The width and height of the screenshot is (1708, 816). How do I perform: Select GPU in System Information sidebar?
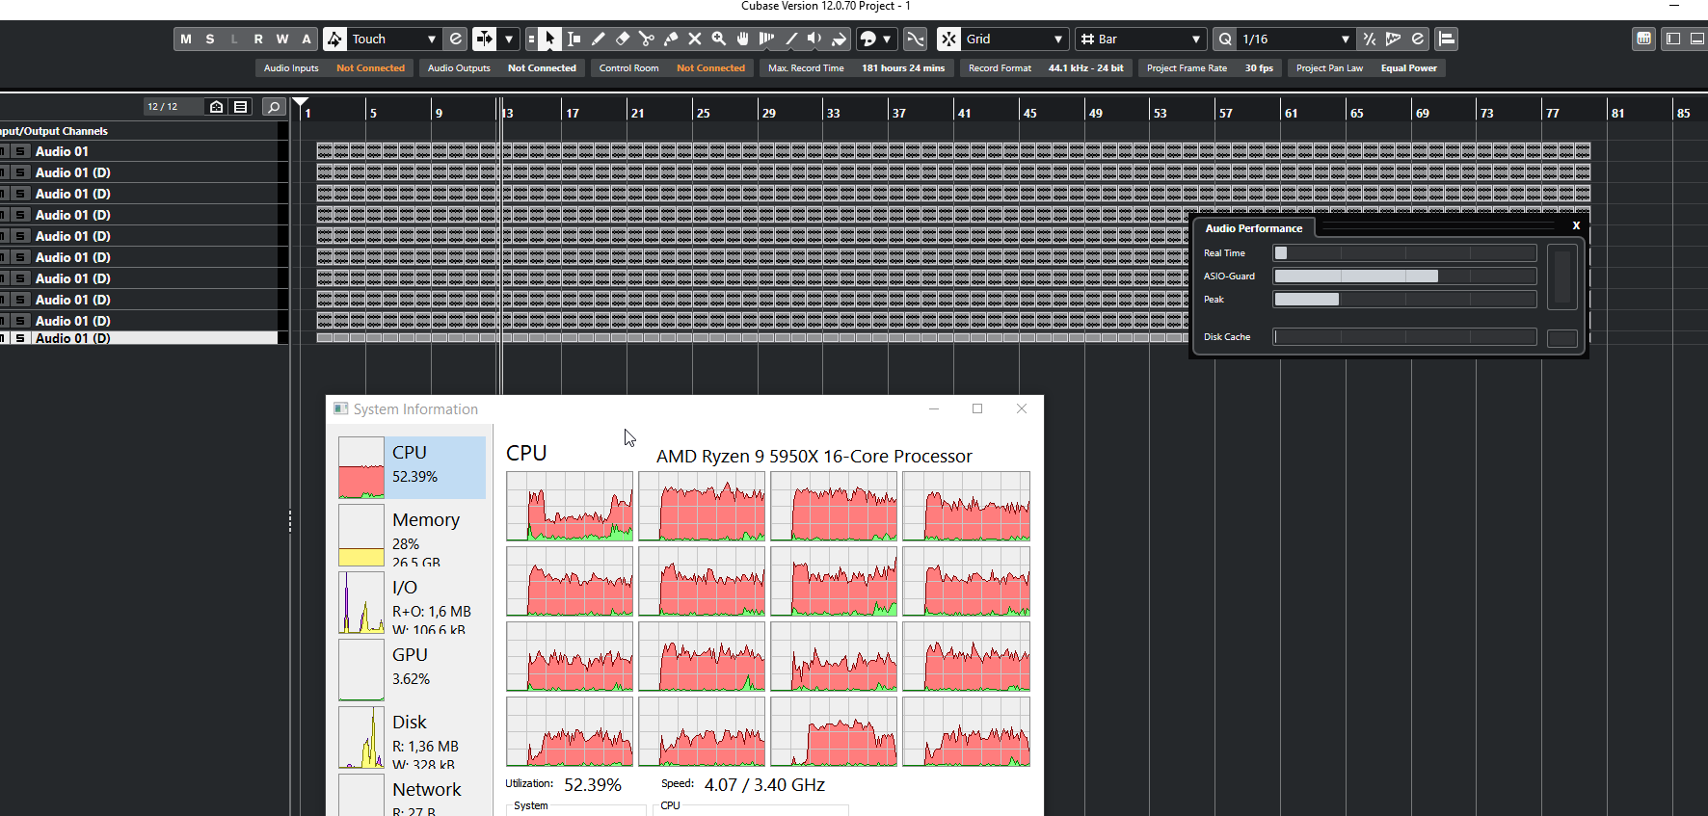point(413,670)
